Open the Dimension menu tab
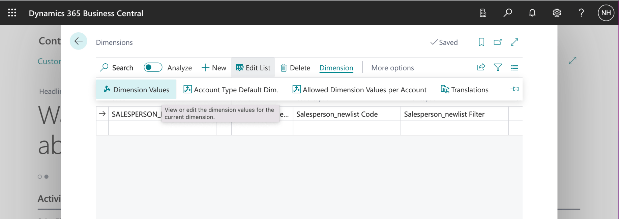Screen dimensions: 619x219 click(x=336, y=68)
